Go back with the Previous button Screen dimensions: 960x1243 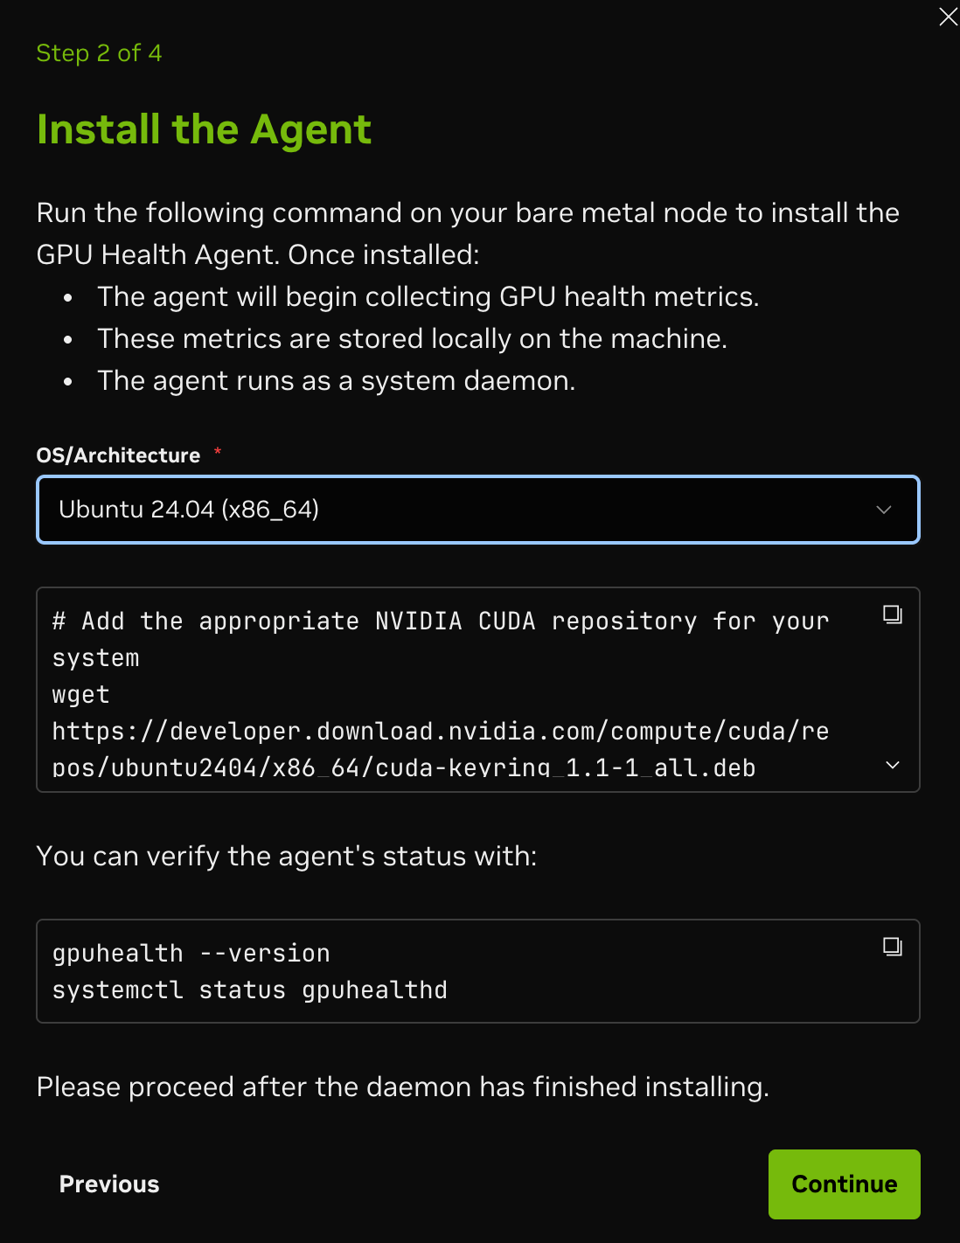point(109,1184)
